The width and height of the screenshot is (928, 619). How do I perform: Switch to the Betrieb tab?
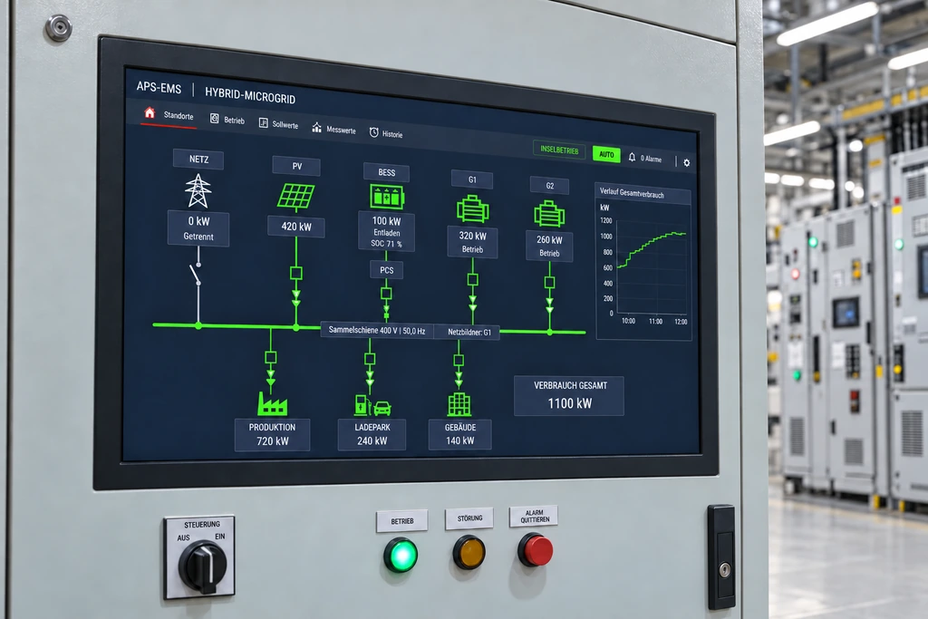click(227, 120)
